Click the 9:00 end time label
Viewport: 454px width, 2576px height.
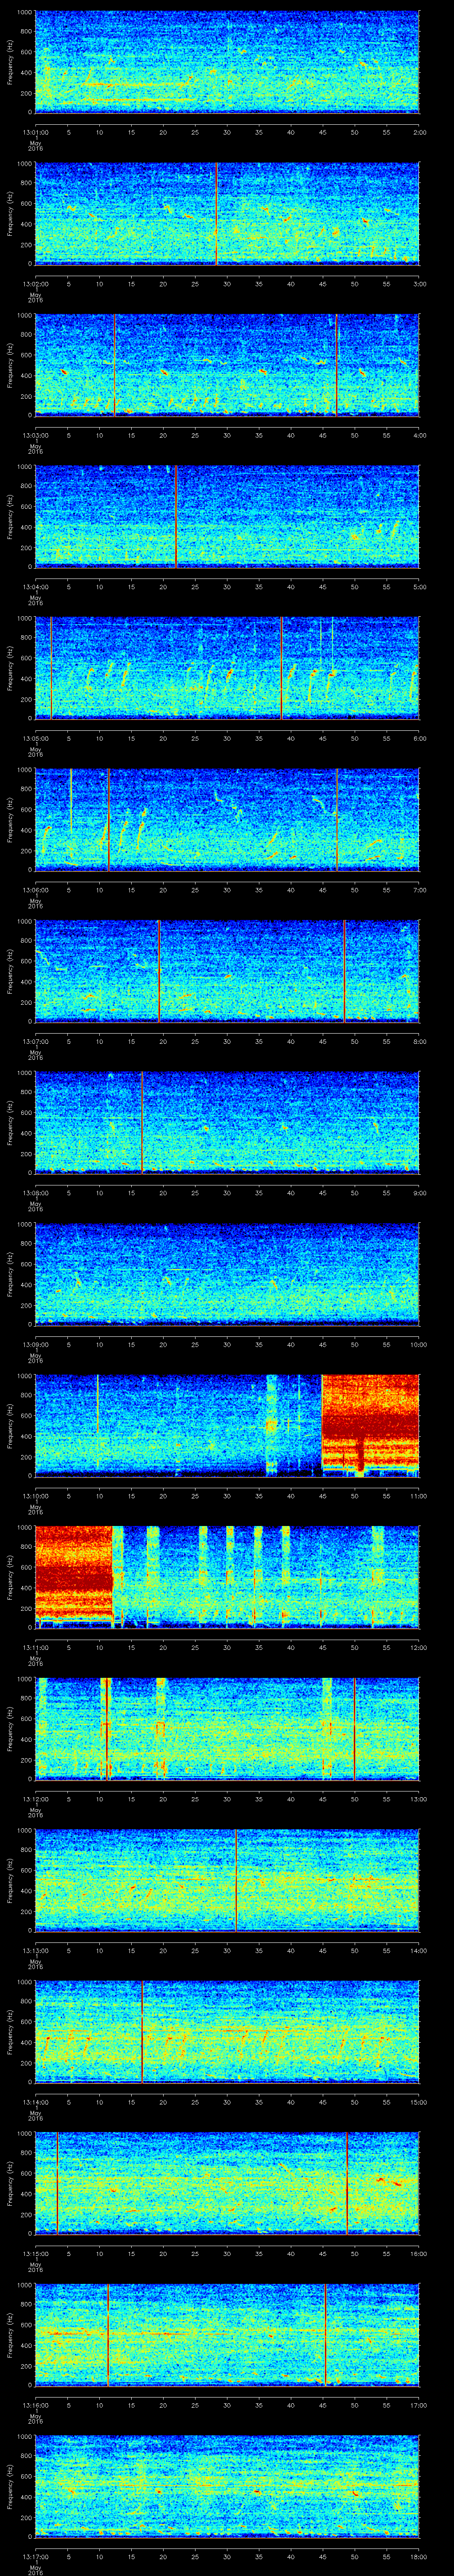tap(419, 1192)
